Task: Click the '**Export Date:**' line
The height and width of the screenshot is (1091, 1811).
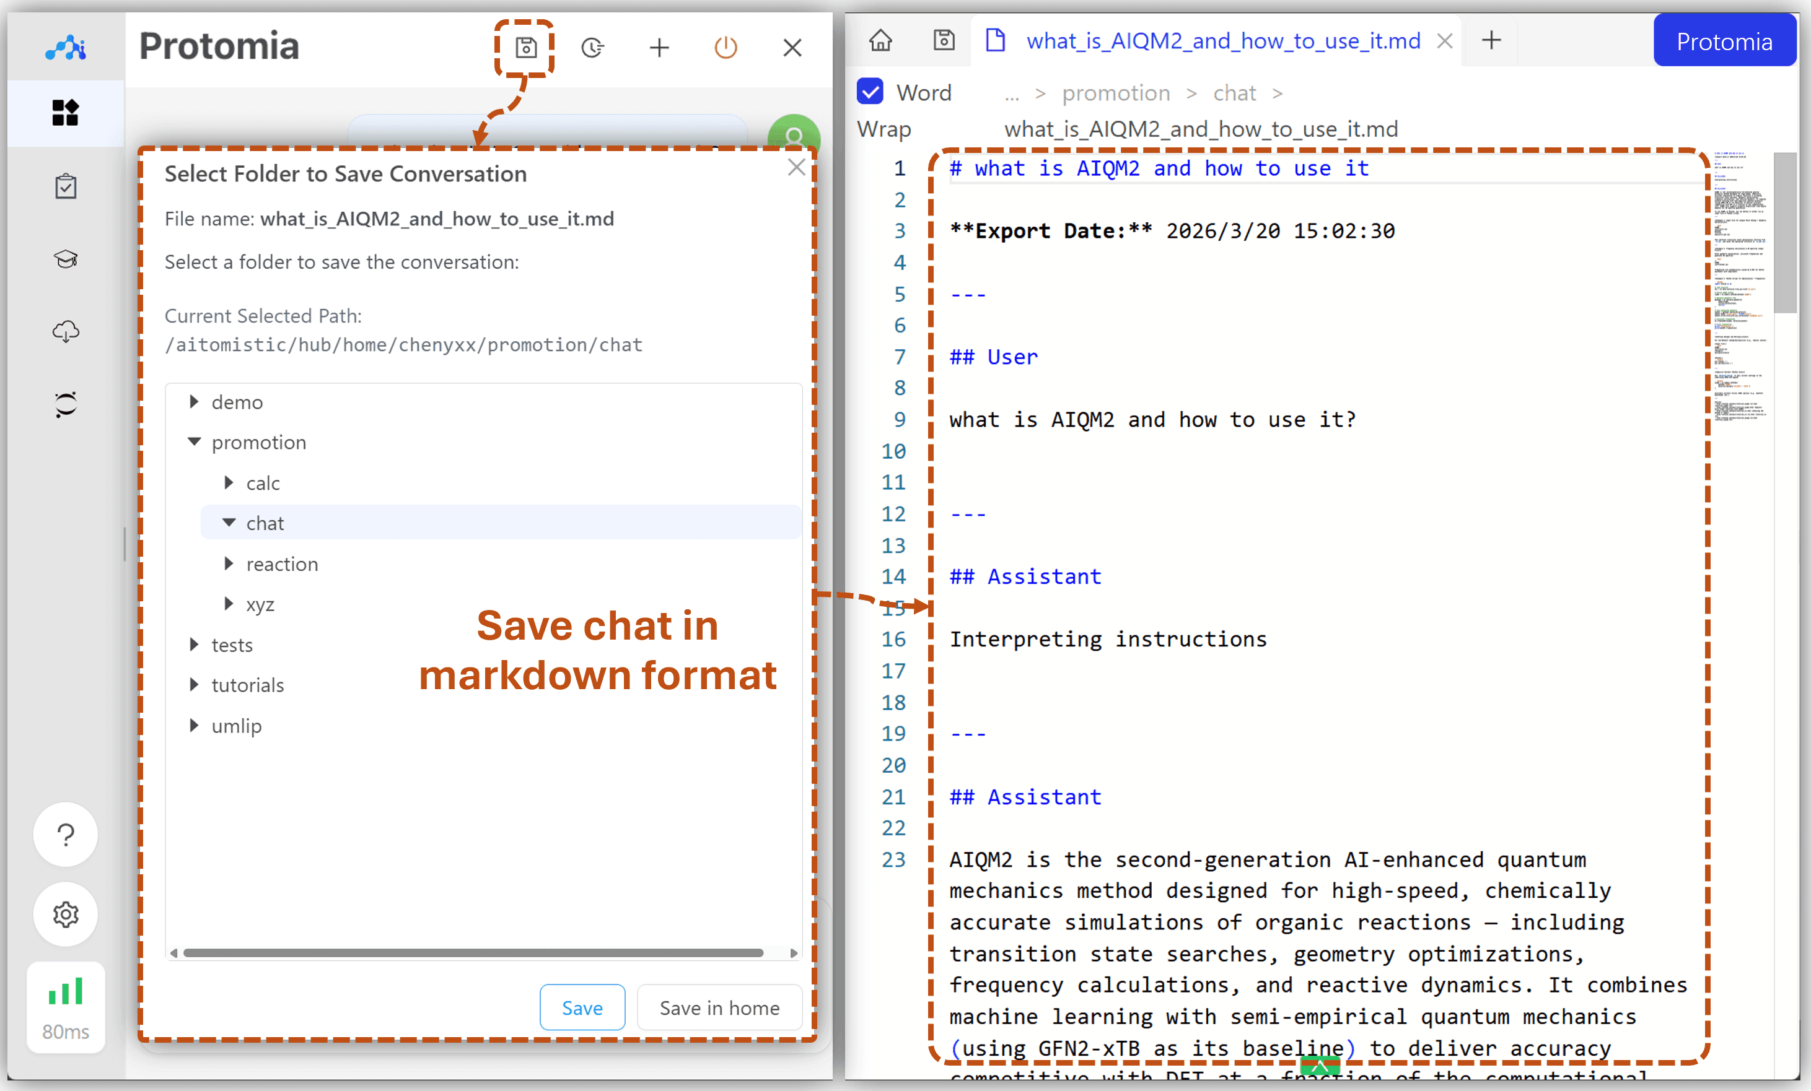Action: pyautogui.click(x=1172, y=231)
